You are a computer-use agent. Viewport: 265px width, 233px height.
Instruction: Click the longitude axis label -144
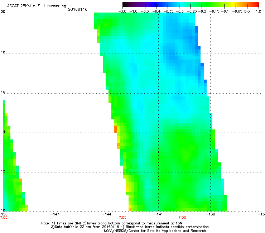(x=107, y=214)
